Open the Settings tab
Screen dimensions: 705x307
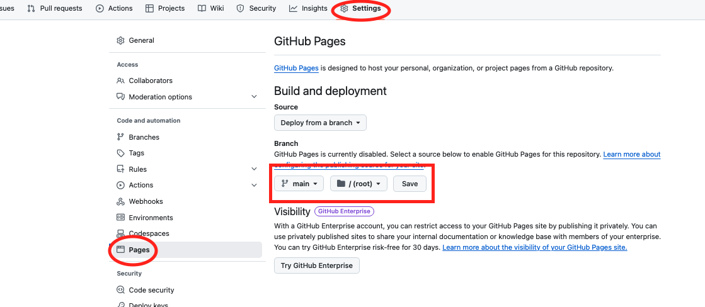point(360,8)
